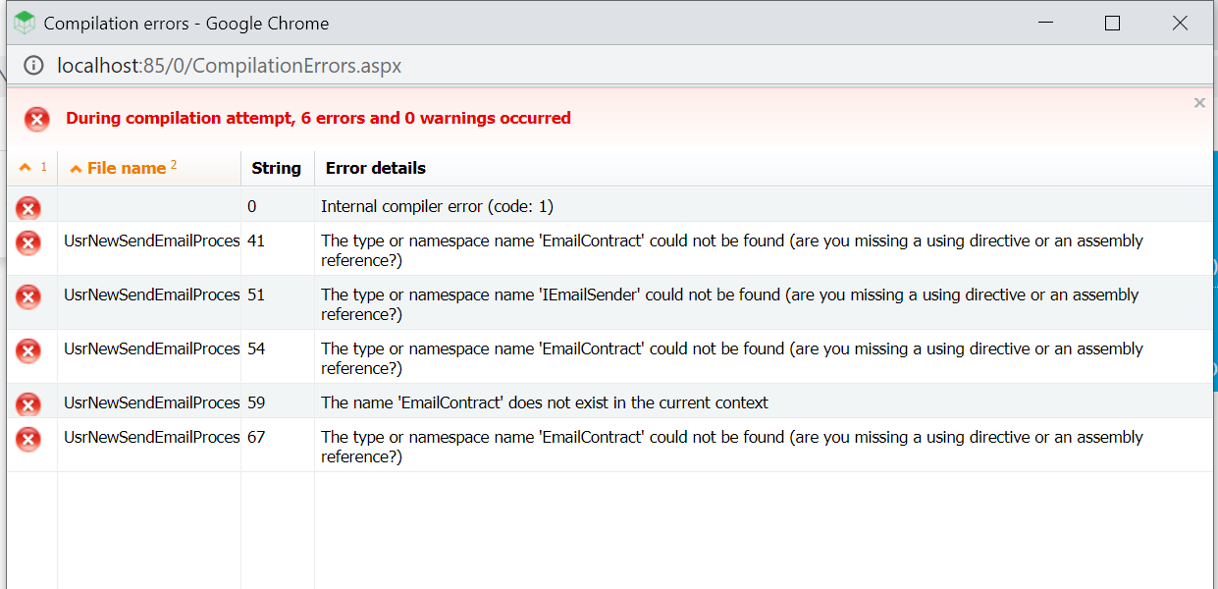
Task: Select the Internal compiler error (code: 1) row
Action: coord(609,204)
